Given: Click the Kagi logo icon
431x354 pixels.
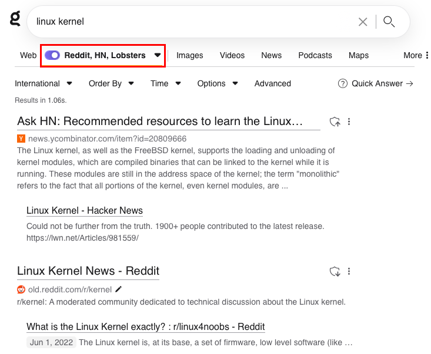Looking at the screenshot, I should [x=15, y=18].
